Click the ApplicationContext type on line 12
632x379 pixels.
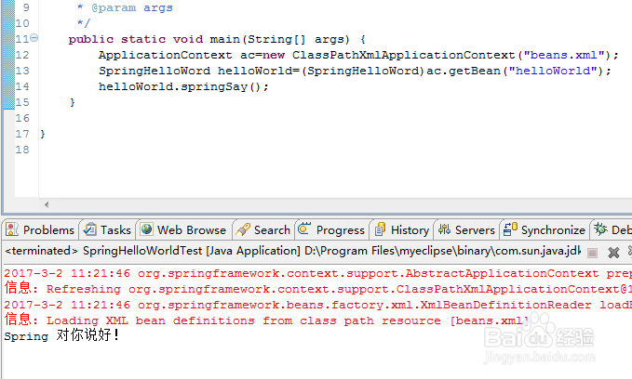tap(166, 55)
